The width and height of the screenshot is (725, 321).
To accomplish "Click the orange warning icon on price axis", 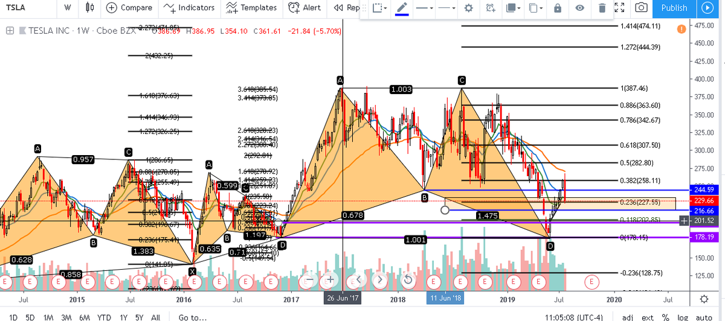I will (x=681, y=29).
